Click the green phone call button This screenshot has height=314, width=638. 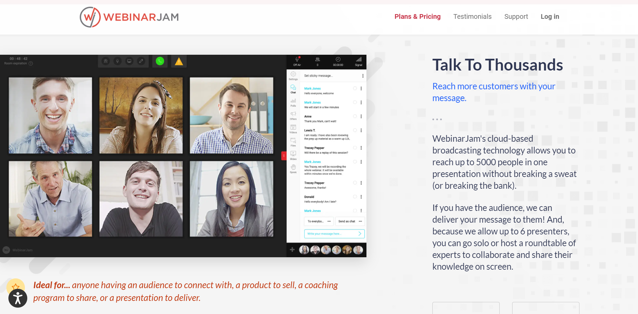tap(160, 61)
